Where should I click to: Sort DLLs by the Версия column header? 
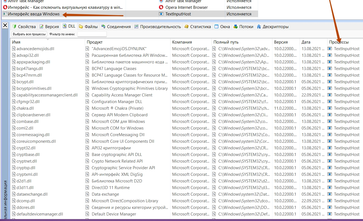pyautogui.click(x=286, y=42)
